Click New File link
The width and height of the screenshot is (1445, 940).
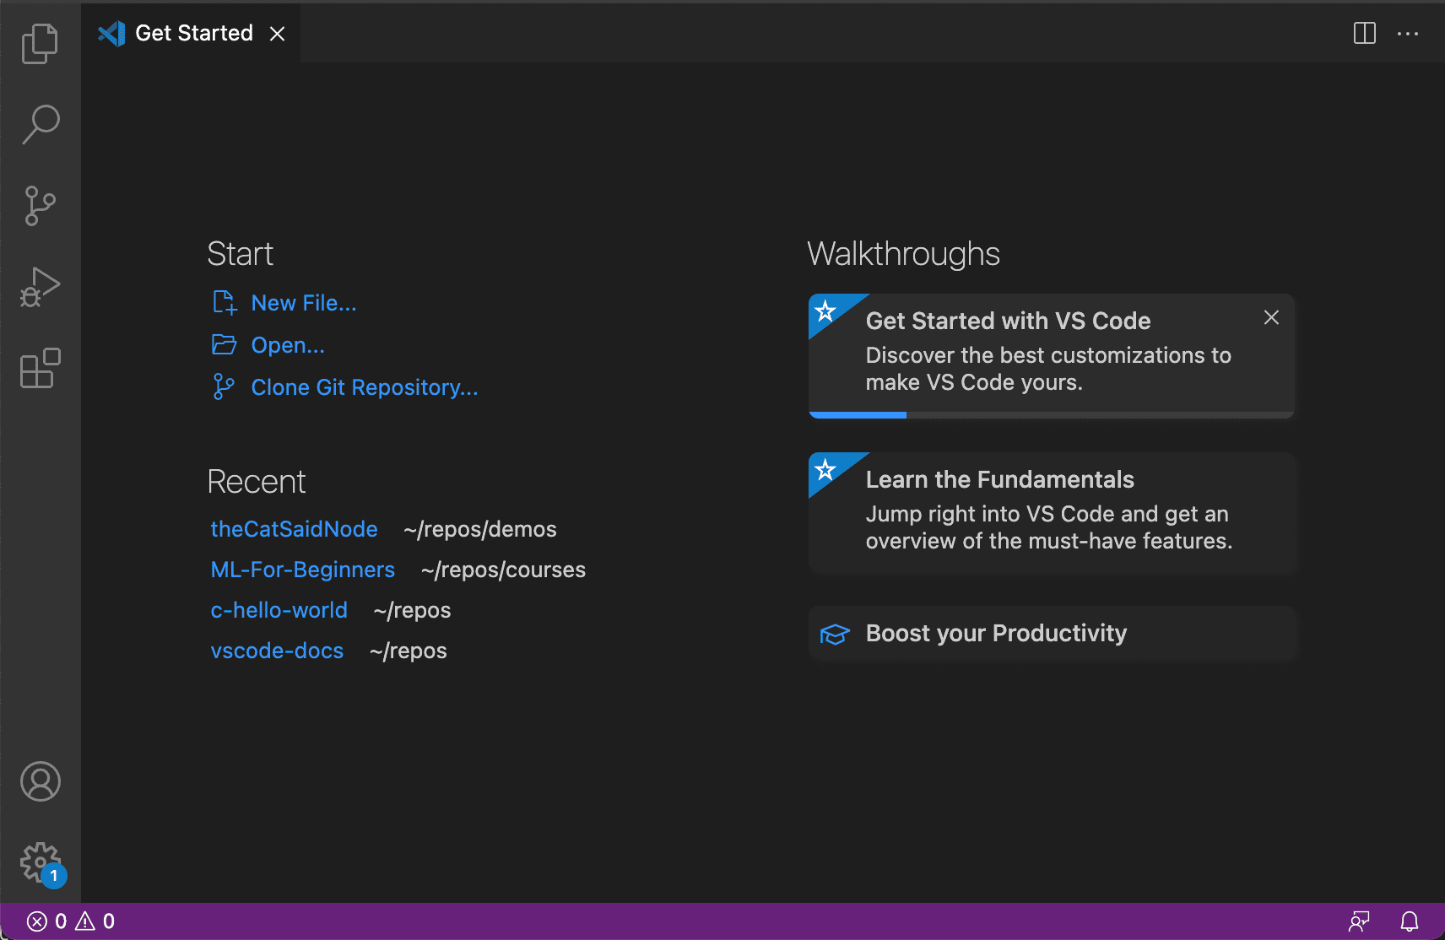point(303,302)
